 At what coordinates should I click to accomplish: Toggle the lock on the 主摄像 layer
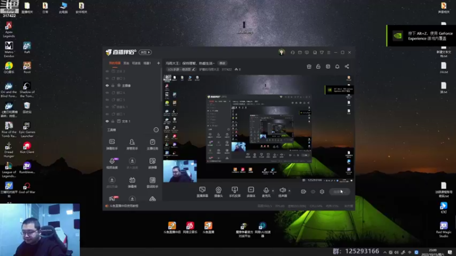[113, 86]
